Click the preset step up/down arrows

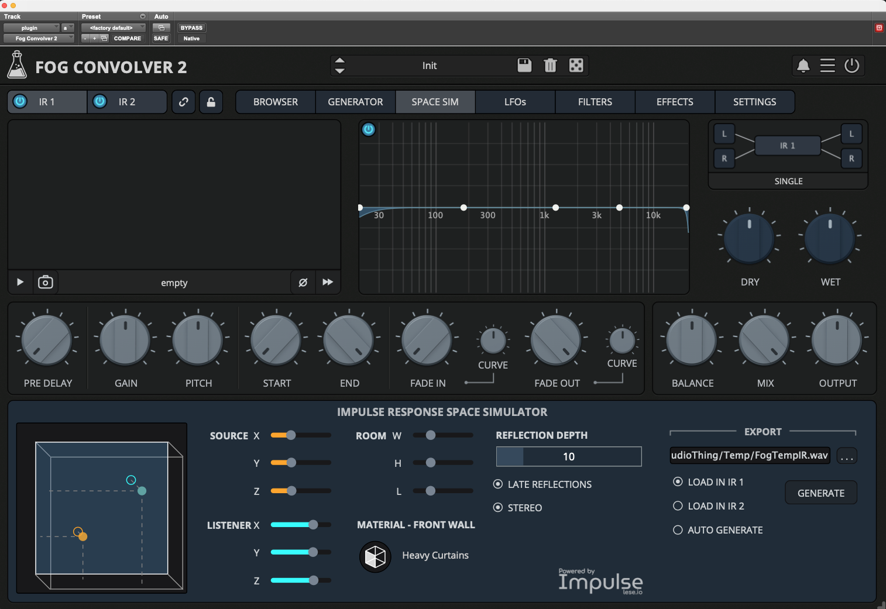[x=339, y=66]
